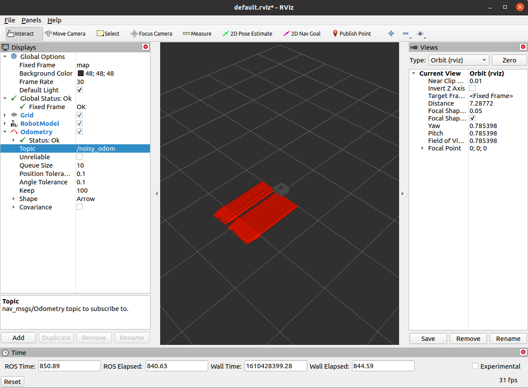Click the blue plus add-tool icon
The width and height of the screenshot is (528, 388).
[391, 33]
